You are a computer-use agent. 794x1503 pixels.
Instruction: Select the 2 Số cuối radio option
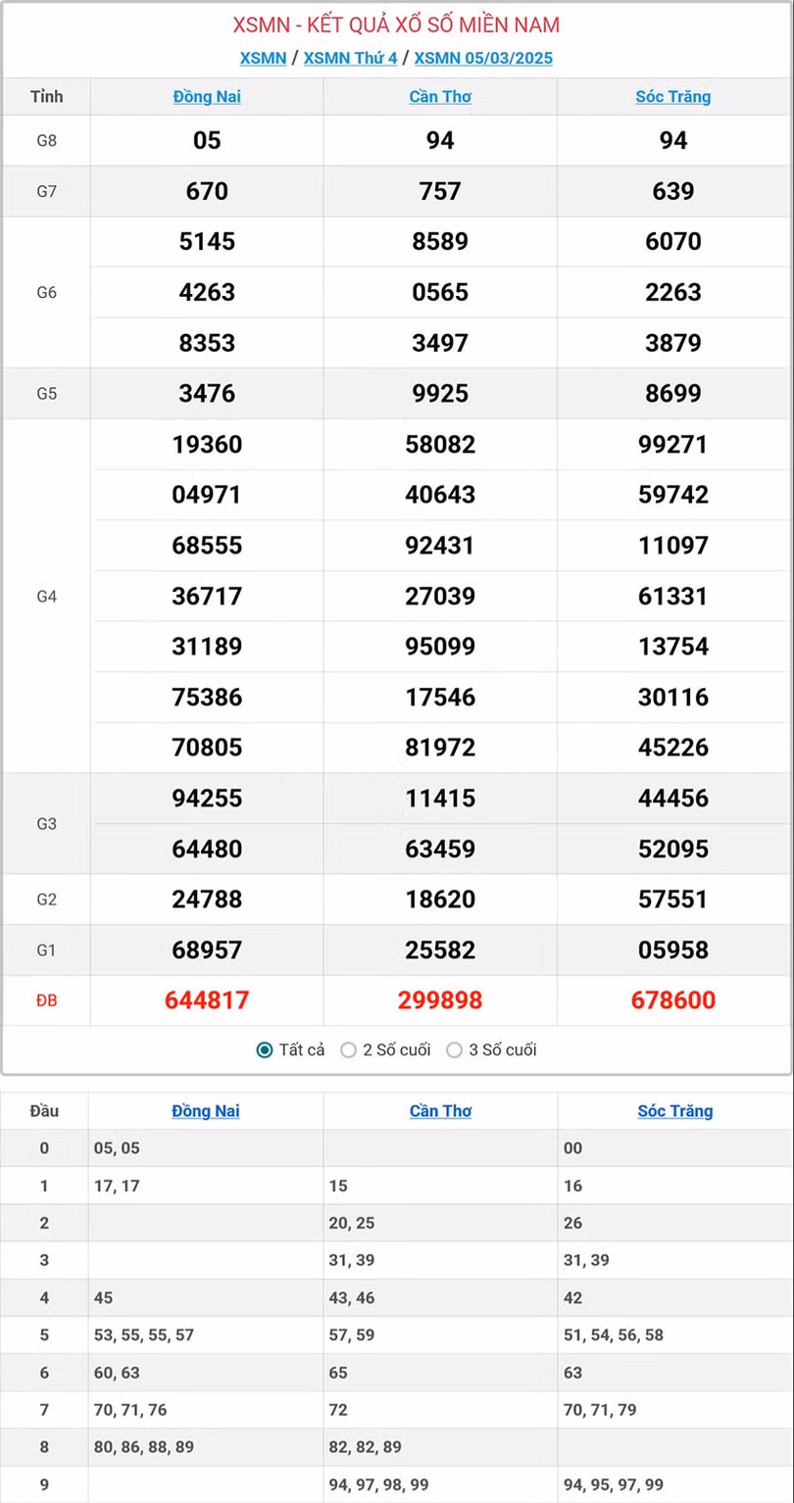[349, 1050]
